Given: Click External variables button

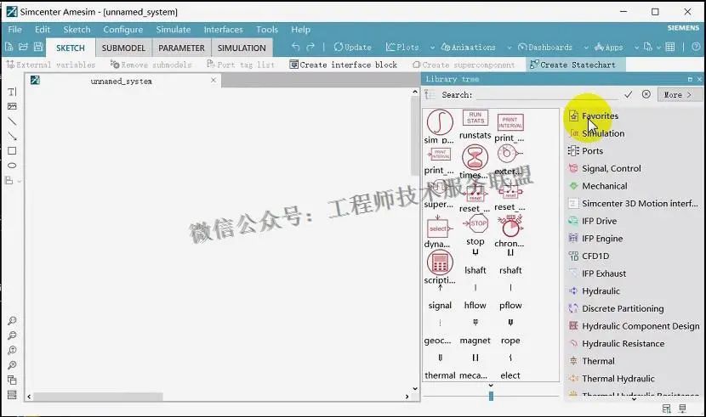Looking at the screenshot, I should click(51, 65).
